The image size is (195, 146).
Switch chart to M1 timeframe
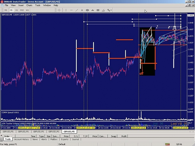[6, 10]
